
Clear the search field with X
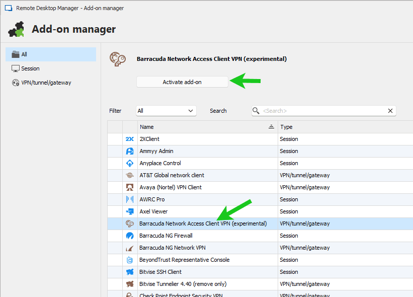point(390,111)
